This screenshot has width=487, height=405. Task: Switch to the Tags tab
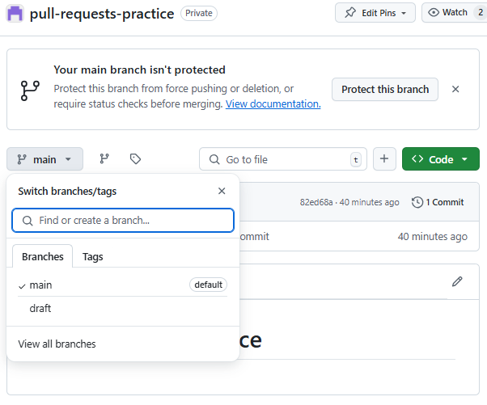coord(93,256)
